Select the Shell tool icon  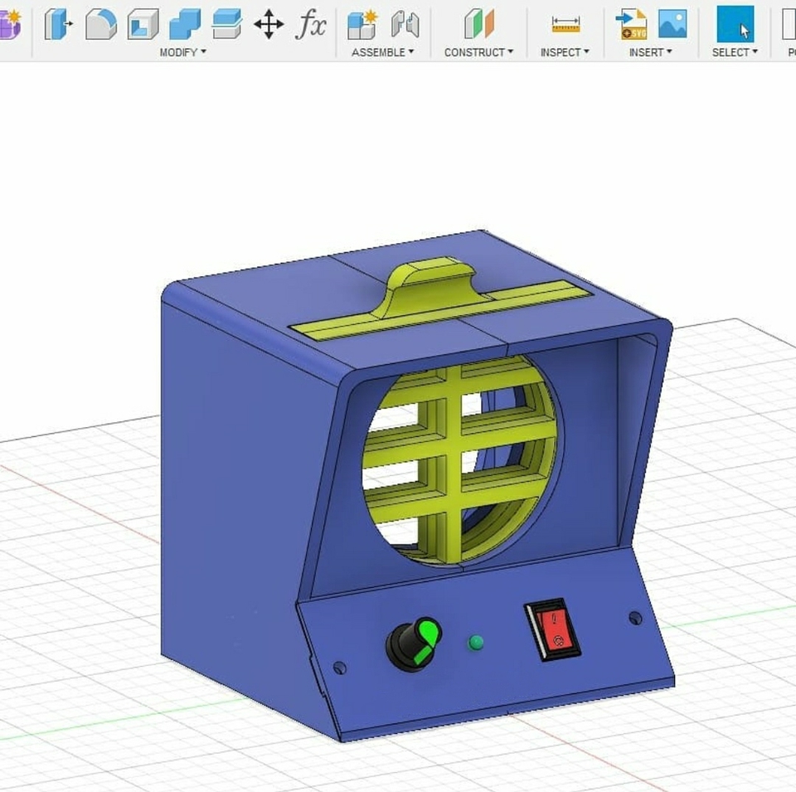(x=143, y=24)
